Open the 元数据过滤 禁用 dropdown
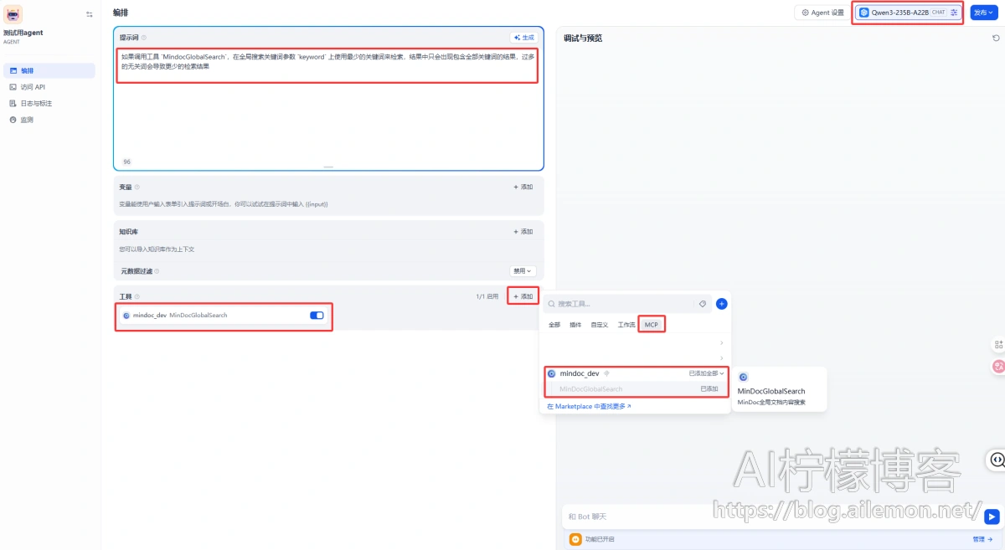Viewport: 1005px width, 550px height. 523,271
